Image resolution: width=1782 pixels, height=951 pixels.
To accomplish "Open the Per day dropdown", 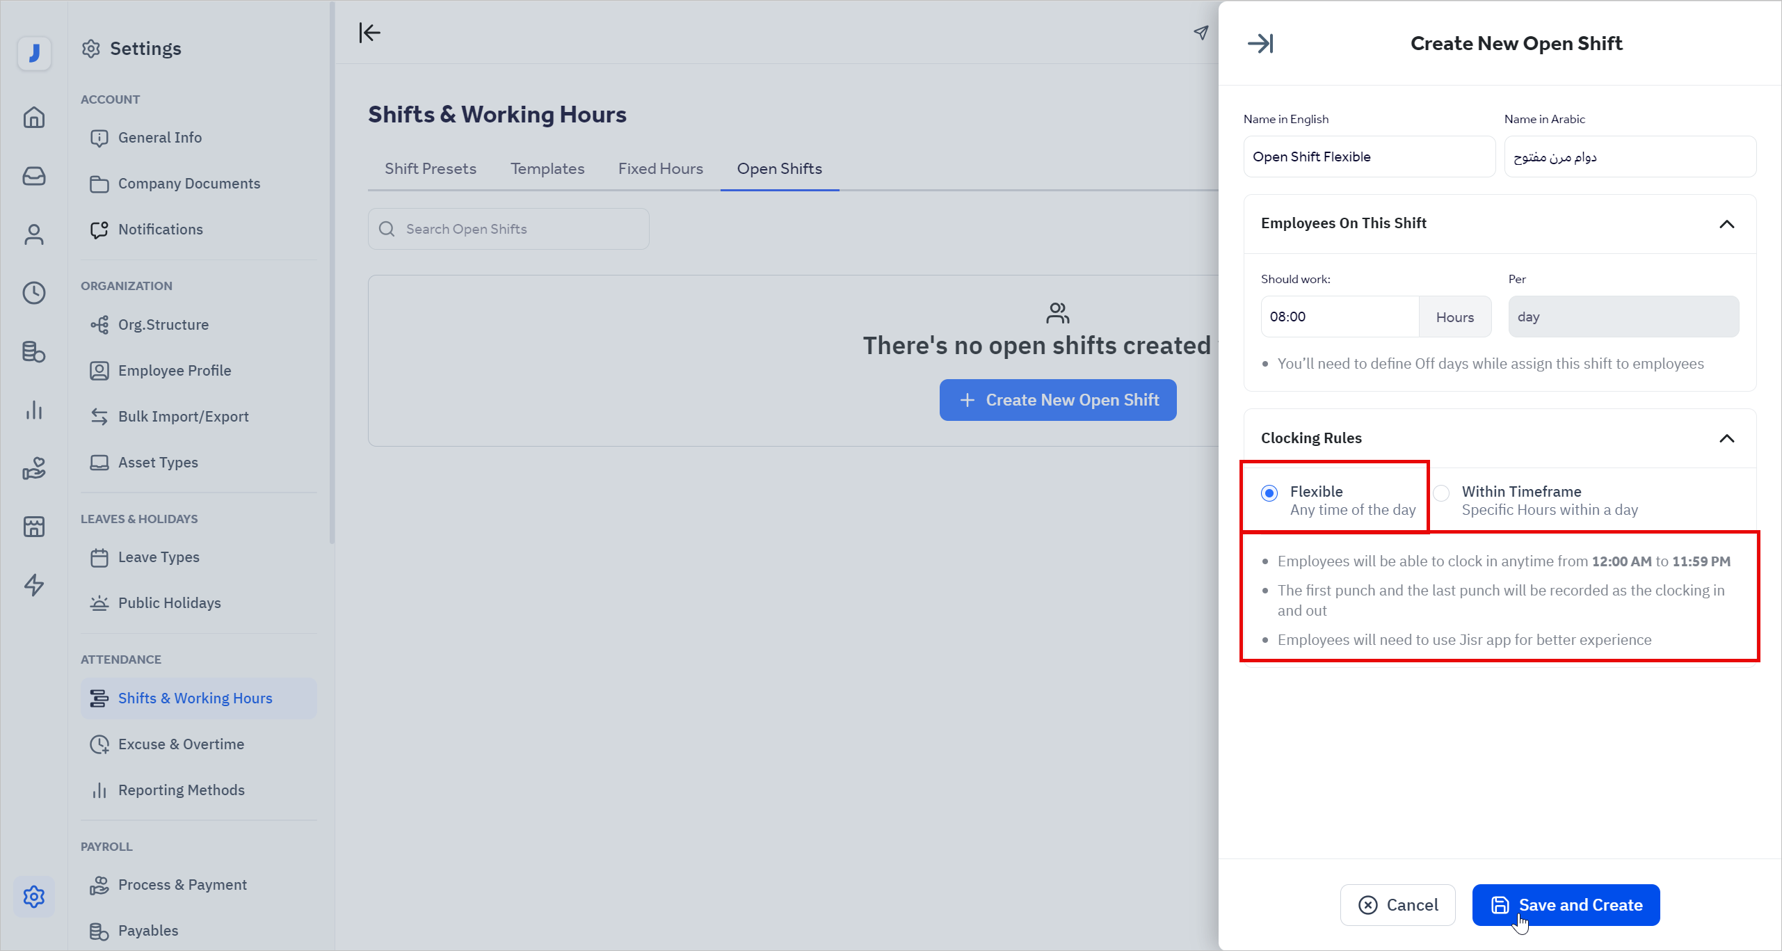I will pos(1623,317).
